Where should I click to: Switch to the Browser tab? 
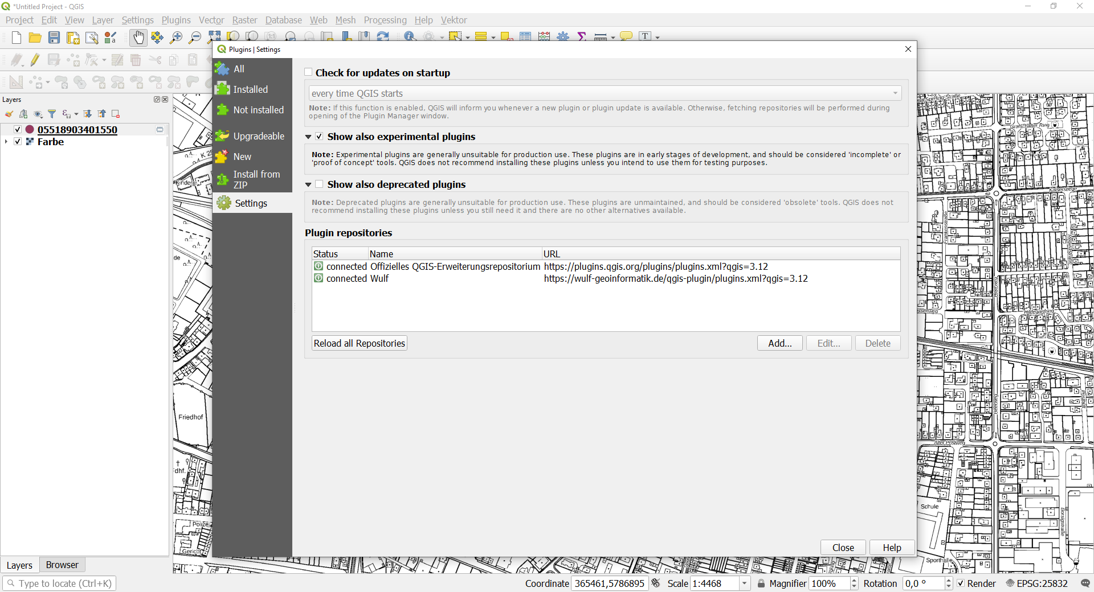pyautogui.click(x=62, y=565)
